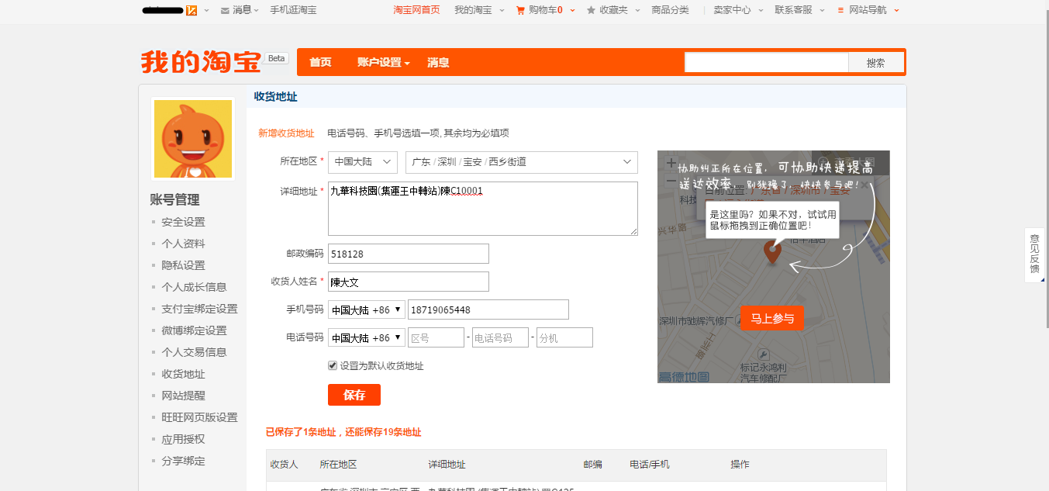
Task: Click 马上参与 button on map
Action: pyautogui.click(x=772, y=318)
